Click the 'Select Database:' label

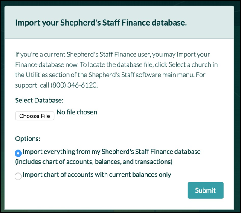pyautogui.click(x=39, y=100)
